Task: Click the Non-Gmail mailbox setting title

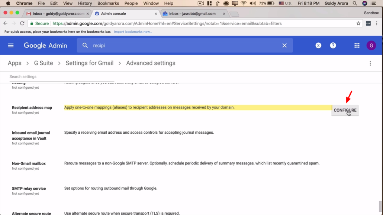Action: pos(29,163)
